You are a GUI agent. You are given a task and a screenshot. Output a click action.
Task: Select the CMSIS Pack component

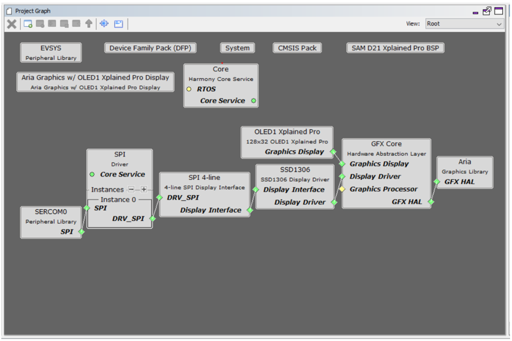click(297, 48)
